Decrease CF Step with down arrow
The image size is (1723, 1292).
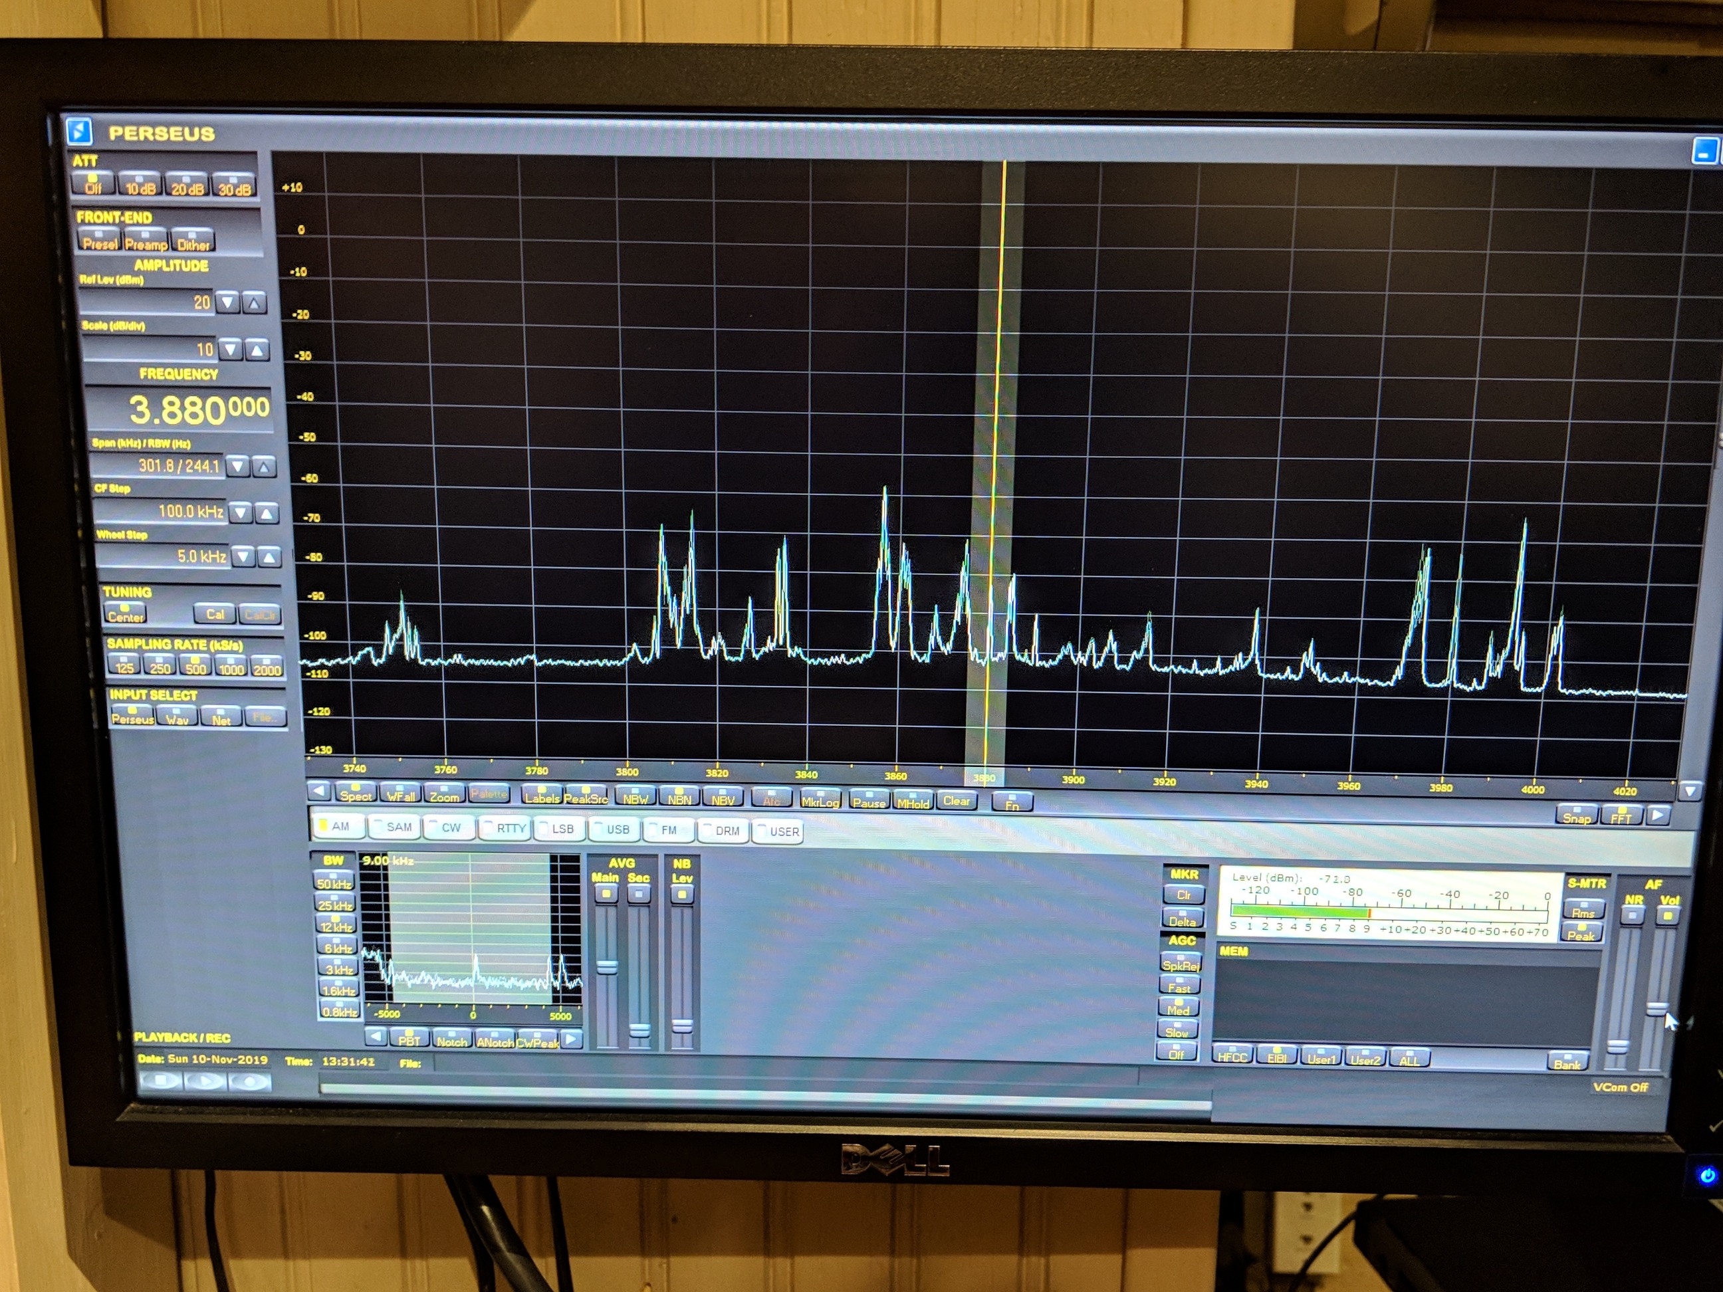[x=241, y=512]
